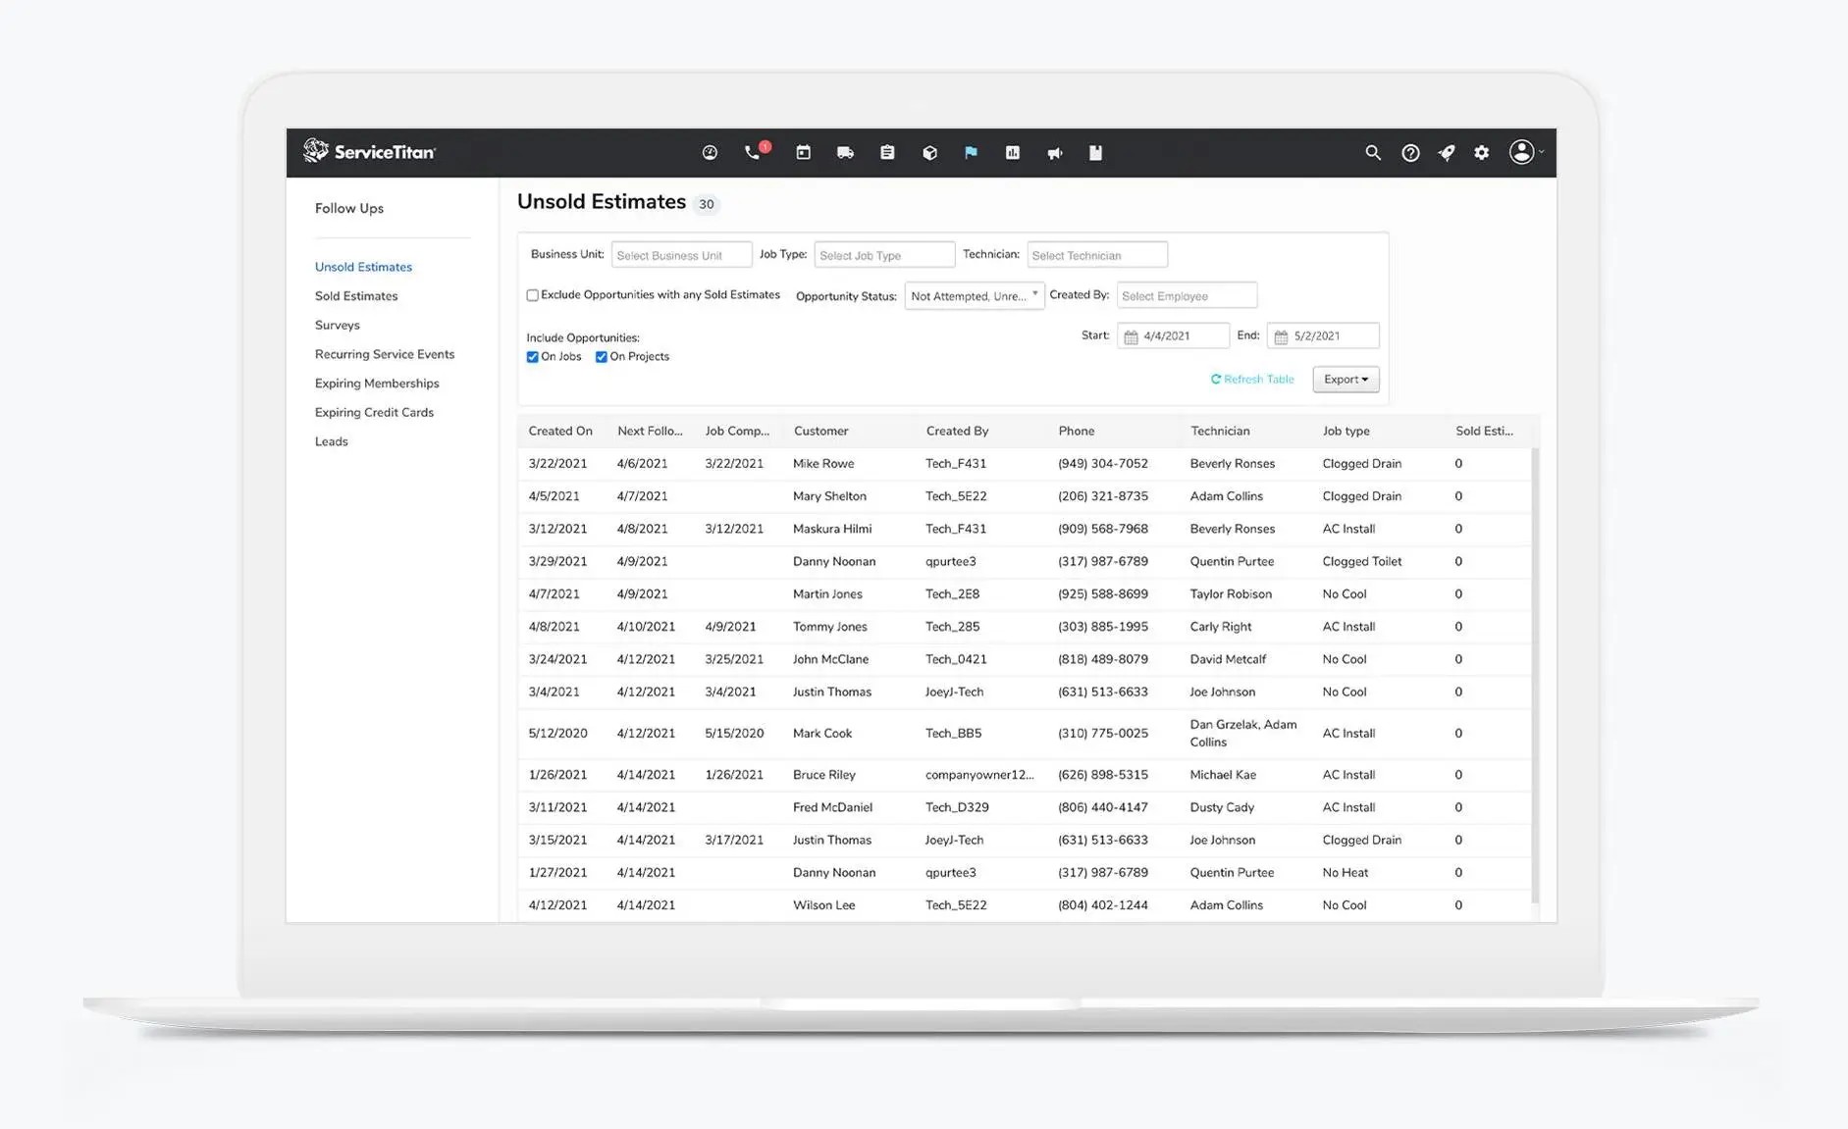
Task: Sort by Phone column header
Action: click(1077, 432)
